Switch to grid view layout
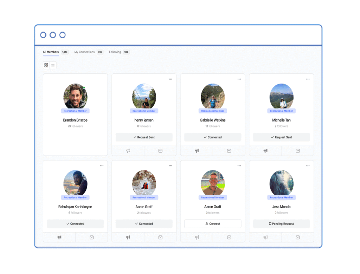The image size is (360, 274). [x=46, y=65]
